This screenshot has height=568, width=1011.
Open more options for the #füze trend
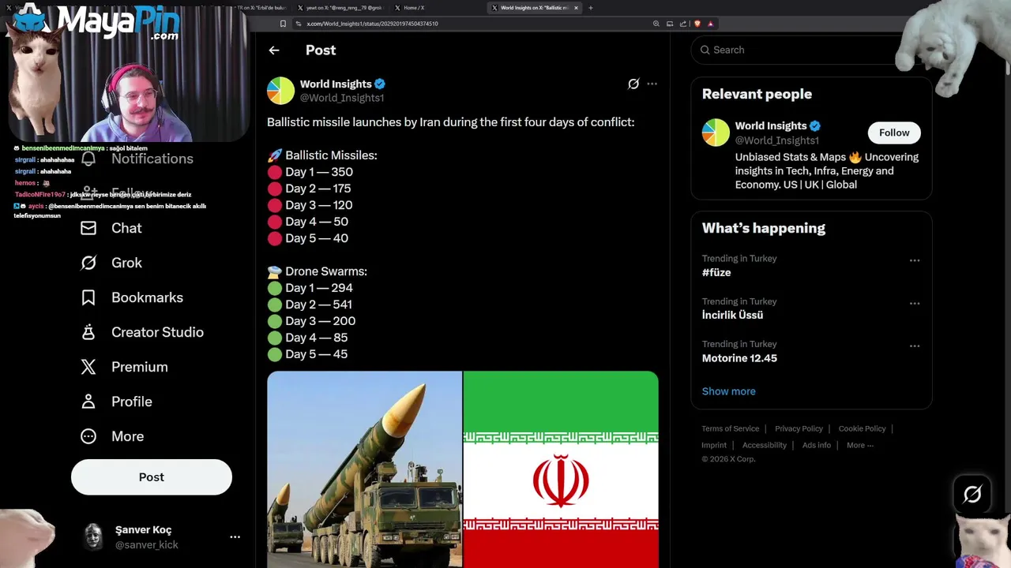[x=915, y=260]
